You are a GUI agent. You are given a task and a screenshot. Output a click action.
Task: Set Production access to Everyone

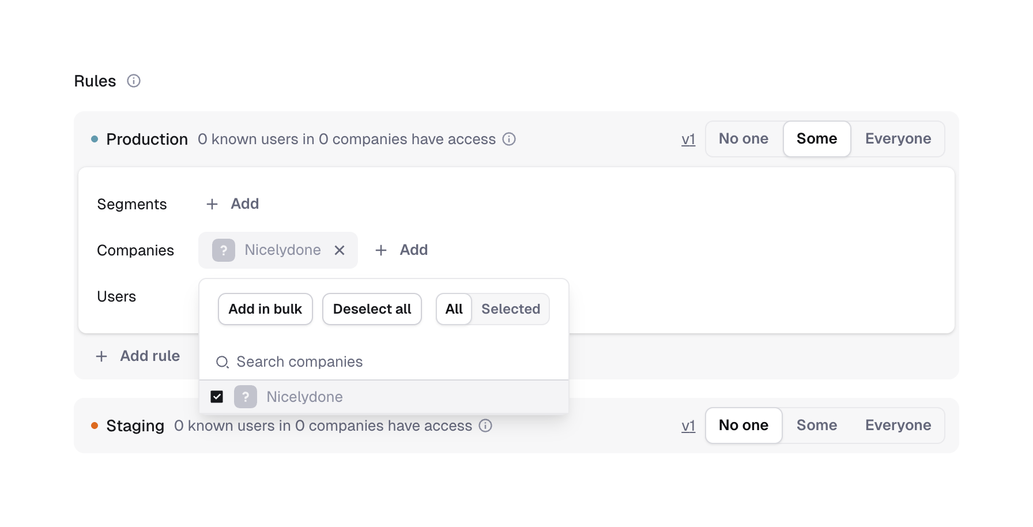(898, 139)
